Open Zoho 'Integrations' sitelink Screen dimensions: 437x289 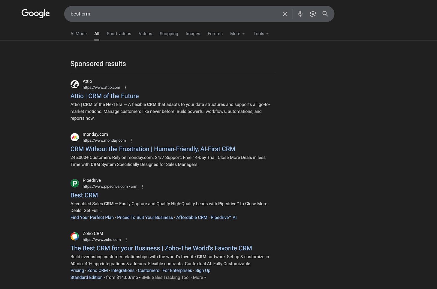(123, 271)
